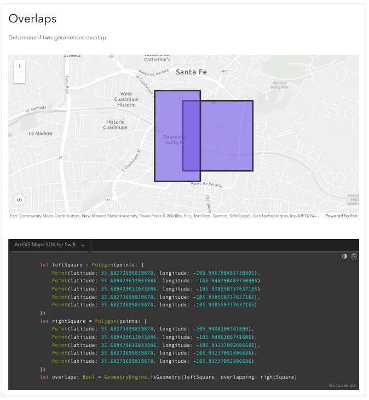Image resolution: width=369 pixels, height=400 pixels.
Task: Click the 'let rightSquare' code line
Action: 94,321
